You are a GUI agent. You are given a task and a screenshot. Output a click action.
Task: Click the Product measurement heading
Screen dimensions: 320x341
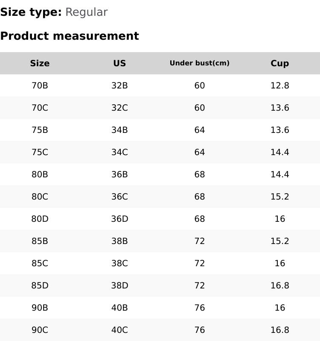(70, 36)
